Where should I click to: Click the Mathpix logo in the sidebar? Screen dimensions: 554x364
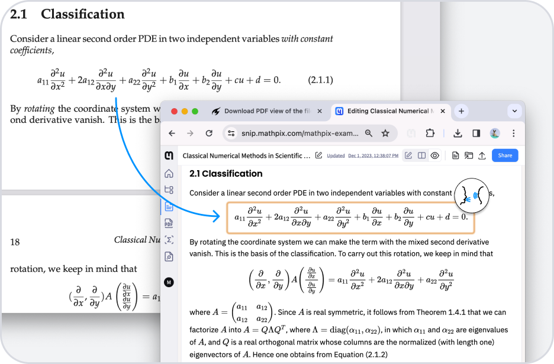click(x=169, y=155)
